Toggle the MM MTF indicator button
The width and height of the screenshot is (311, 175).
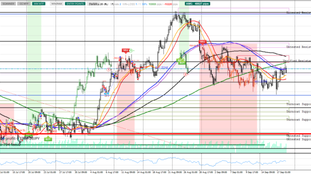point(39,4)
